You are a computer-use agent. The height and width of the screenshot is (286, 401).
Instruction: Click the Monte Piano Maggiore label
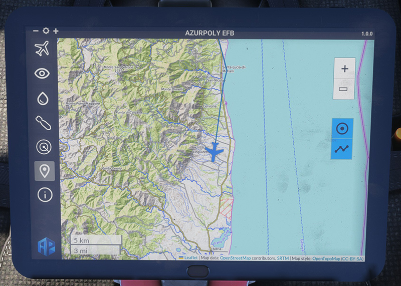point(83,104)
